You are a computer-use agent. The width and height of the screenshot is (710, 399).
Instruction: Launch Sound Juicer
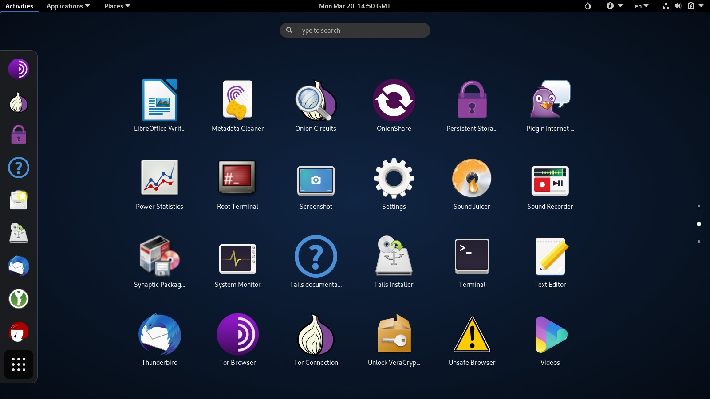coord(472,184)
